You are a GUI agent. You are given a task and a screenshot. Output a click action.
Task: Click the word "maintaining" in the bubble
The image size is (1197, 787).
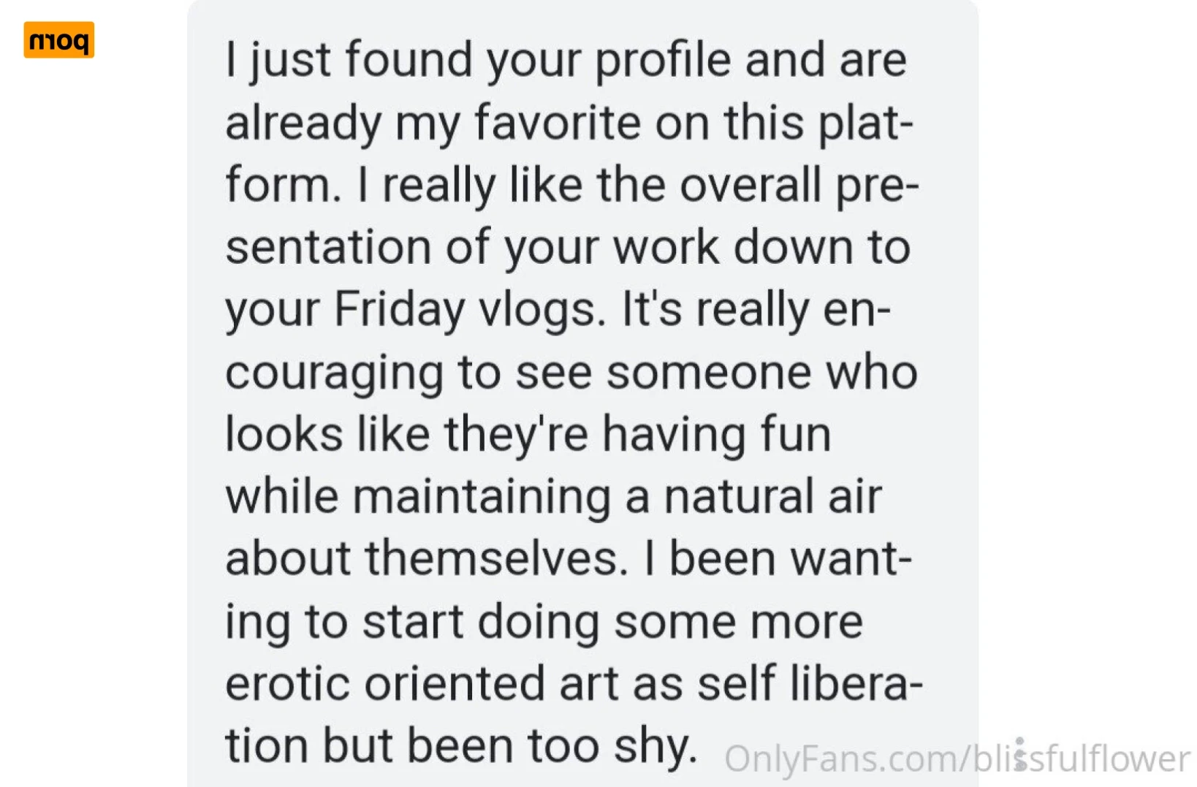(x=482, y=498)
